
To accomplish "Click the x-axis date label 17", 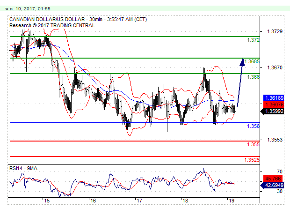I will (x=139, y=201).
